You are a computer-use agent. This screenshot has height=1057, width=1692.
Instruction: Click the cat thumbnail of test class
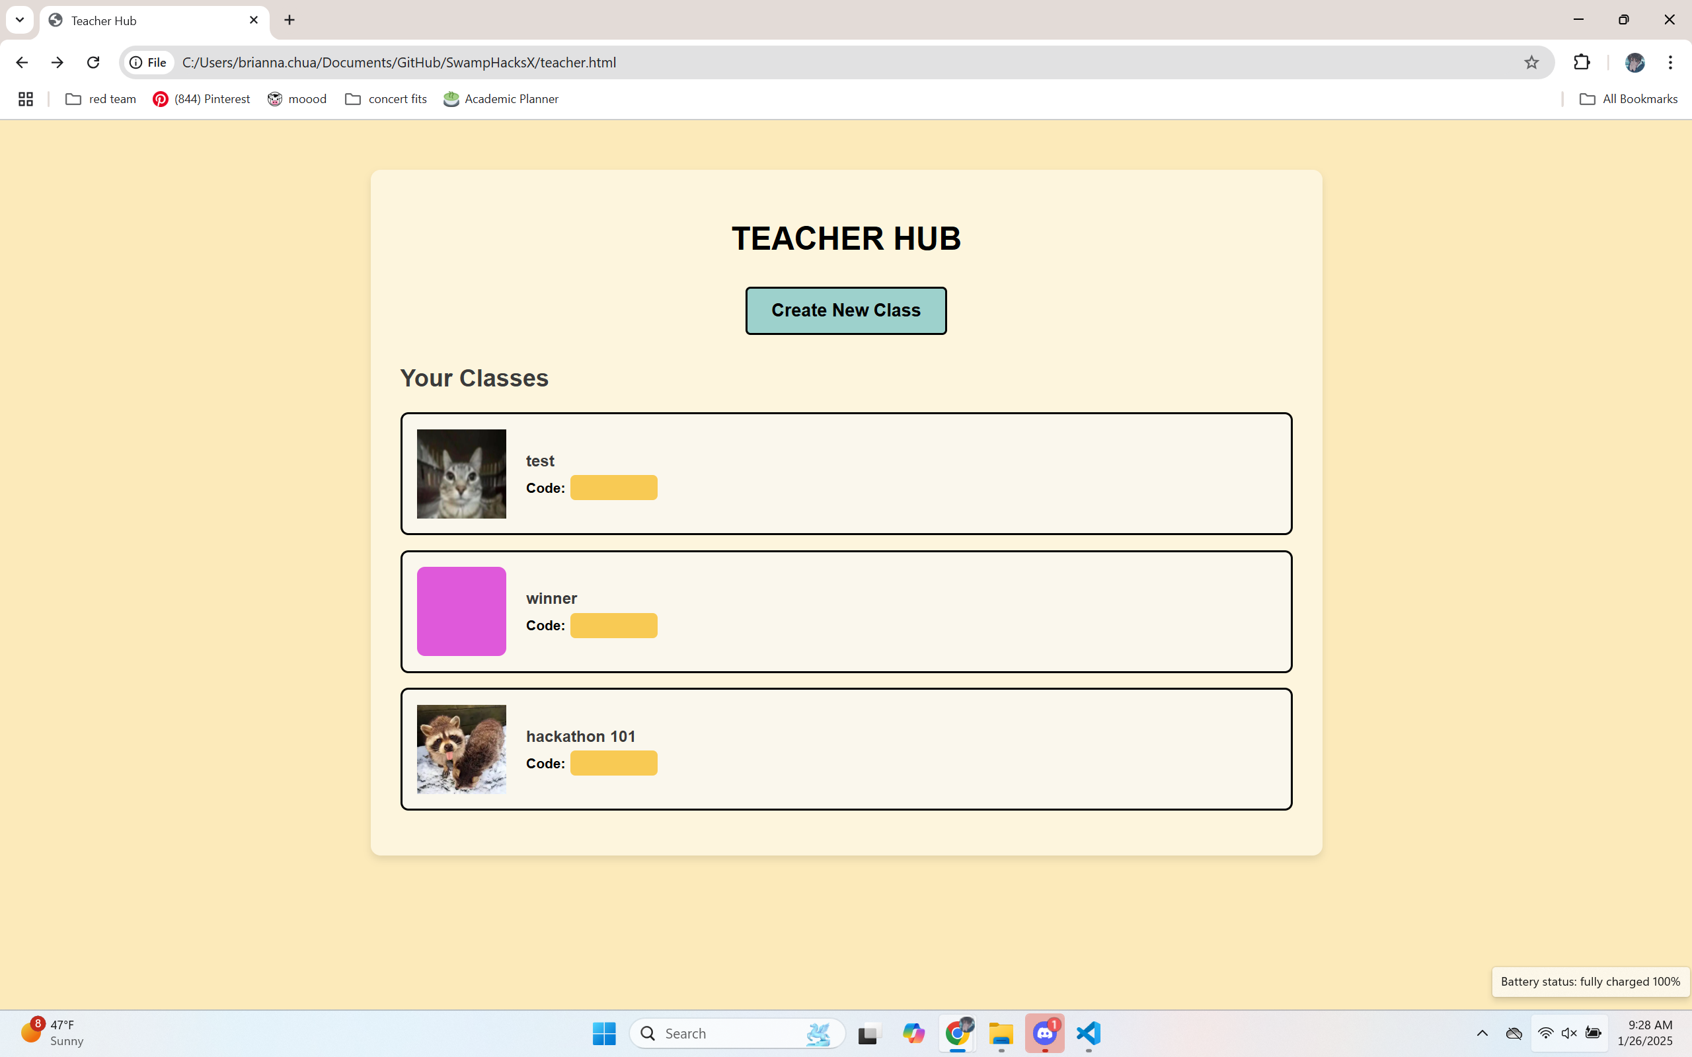pos(461,474)
